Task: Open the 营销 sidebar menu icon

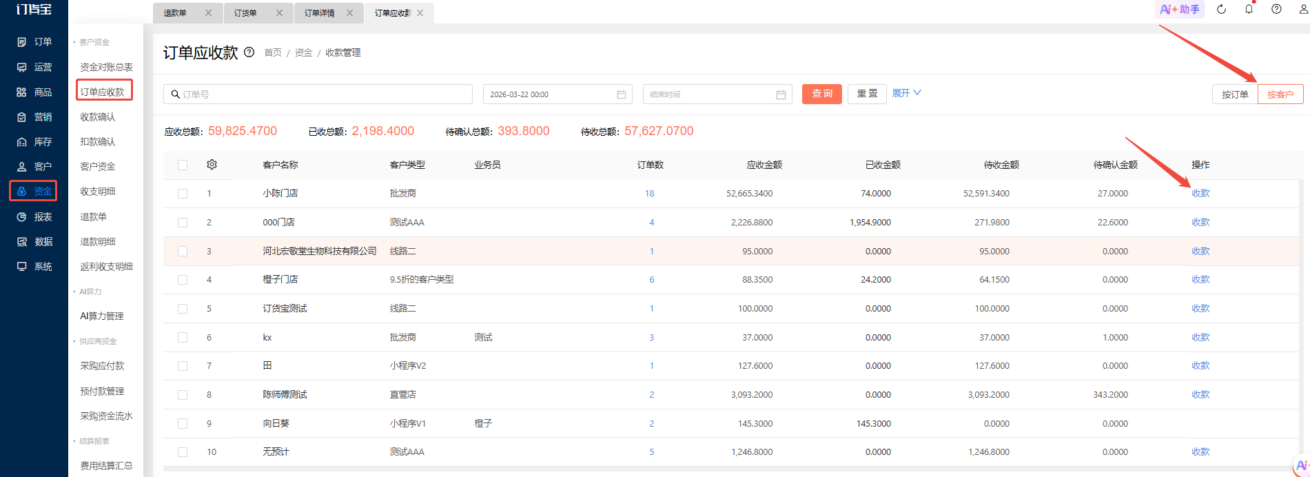Action: tap(21, 117)
